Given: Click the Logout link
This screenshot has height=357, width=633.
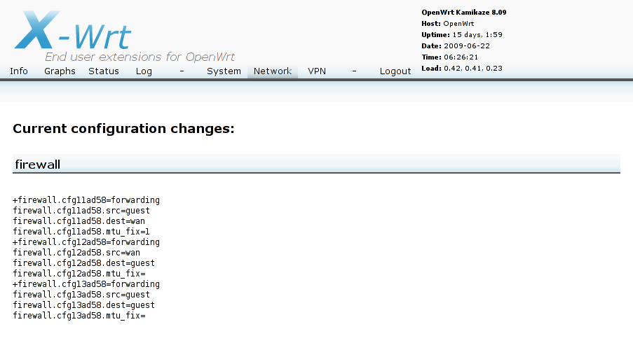Looking at the screenshot, I should (395, 71).
